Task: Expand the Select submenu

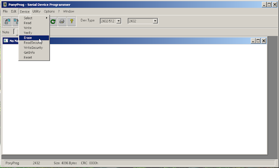Action: click(34, 18)
